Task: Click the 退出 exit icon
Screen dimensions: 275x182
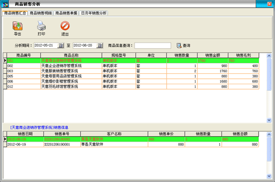Action: tap(65, 26)
